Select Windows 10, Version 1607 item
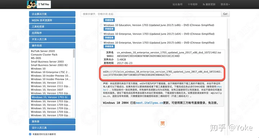 pyautogui.click(x=47, y=90)
